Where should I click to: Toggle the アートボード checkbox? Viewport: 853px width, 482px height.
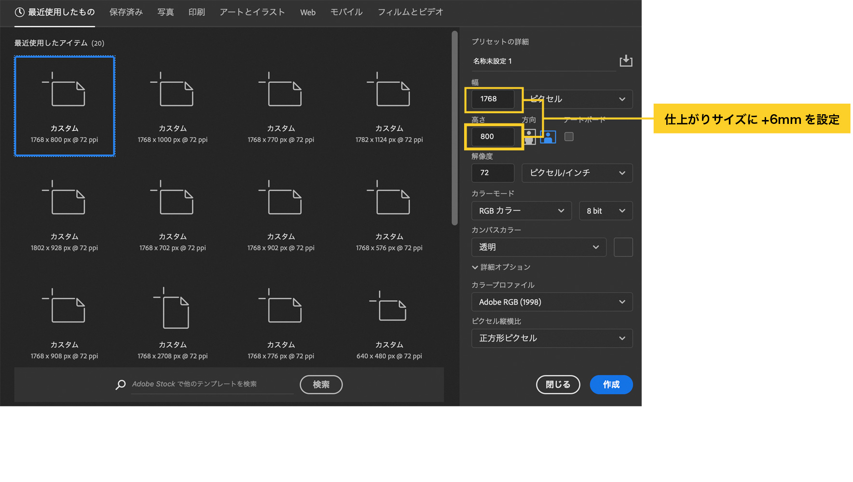pos(569,136)
